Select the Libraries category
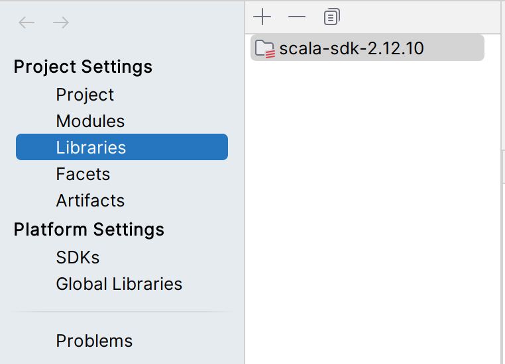This screenshot has height=364, width=505. coord(91,148)
